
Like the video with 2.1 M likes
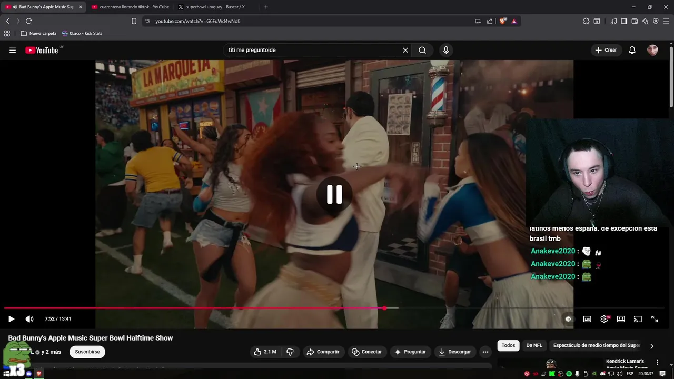click(265, 352)
